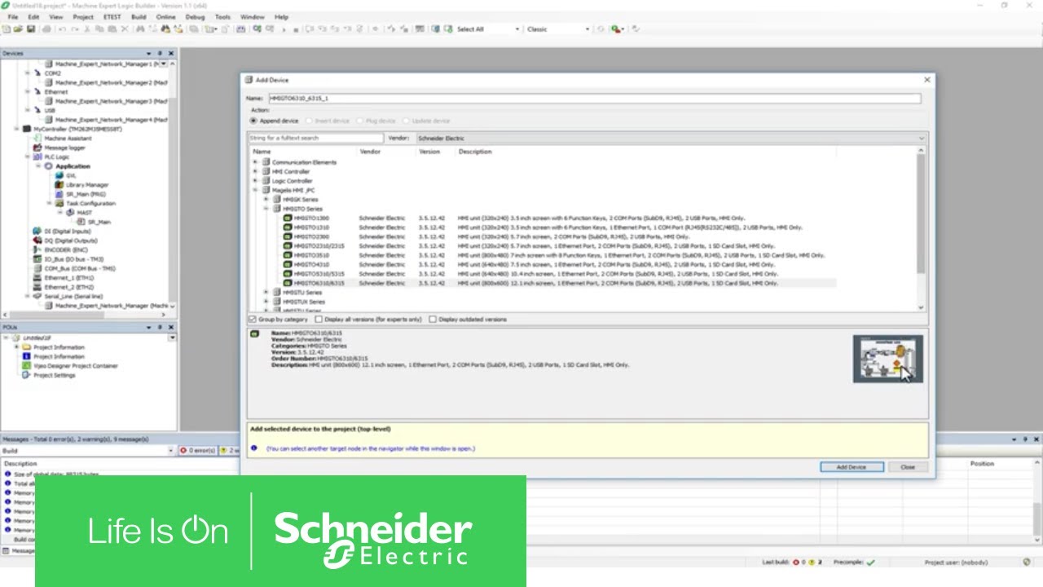1043x587 pixels.
Task: Click the HMIGTO3510 device icon
Action: [x=288, y=255]
